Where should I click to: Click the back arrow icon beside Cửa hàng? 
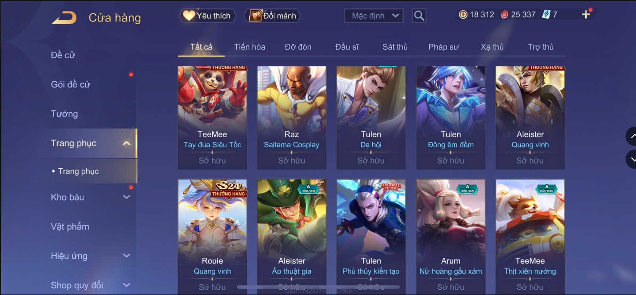(x=64, y=17)
